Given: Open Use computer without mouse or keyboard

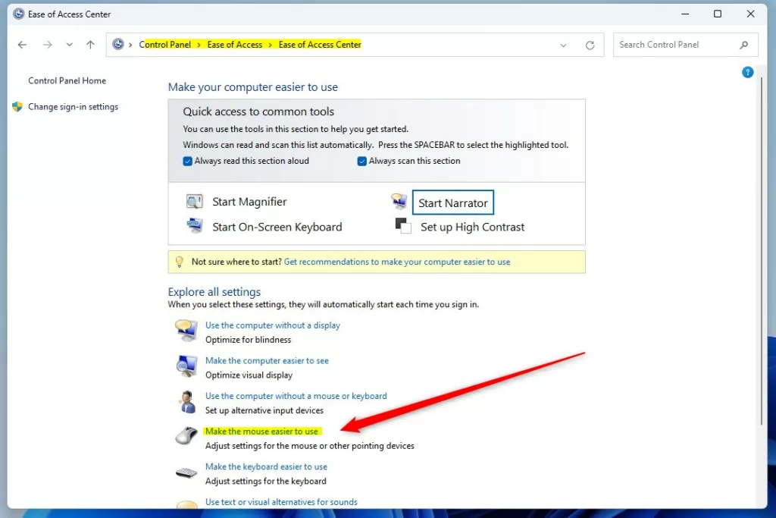Looking at the screenshot, I should [296, 396].
